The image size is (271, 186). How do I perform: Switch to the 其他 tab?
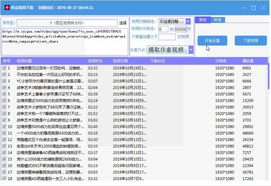click(217, 20)
